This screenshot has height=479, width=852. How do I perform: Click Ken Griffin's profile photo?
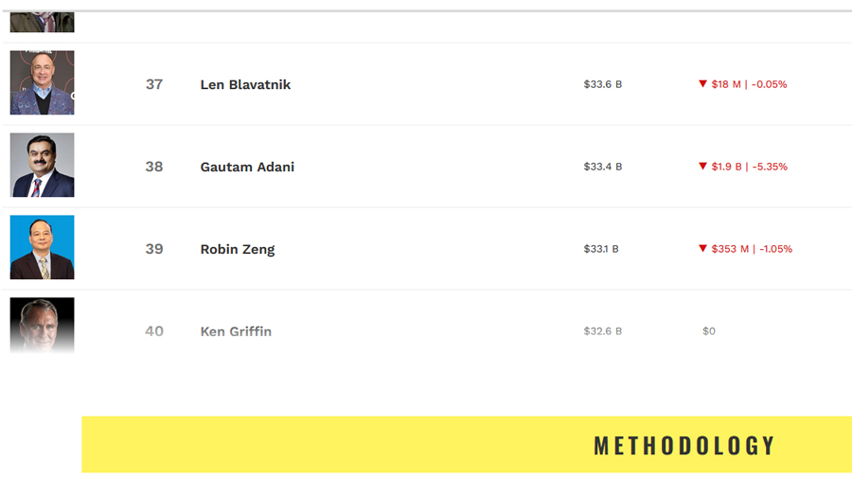[42, 326]
